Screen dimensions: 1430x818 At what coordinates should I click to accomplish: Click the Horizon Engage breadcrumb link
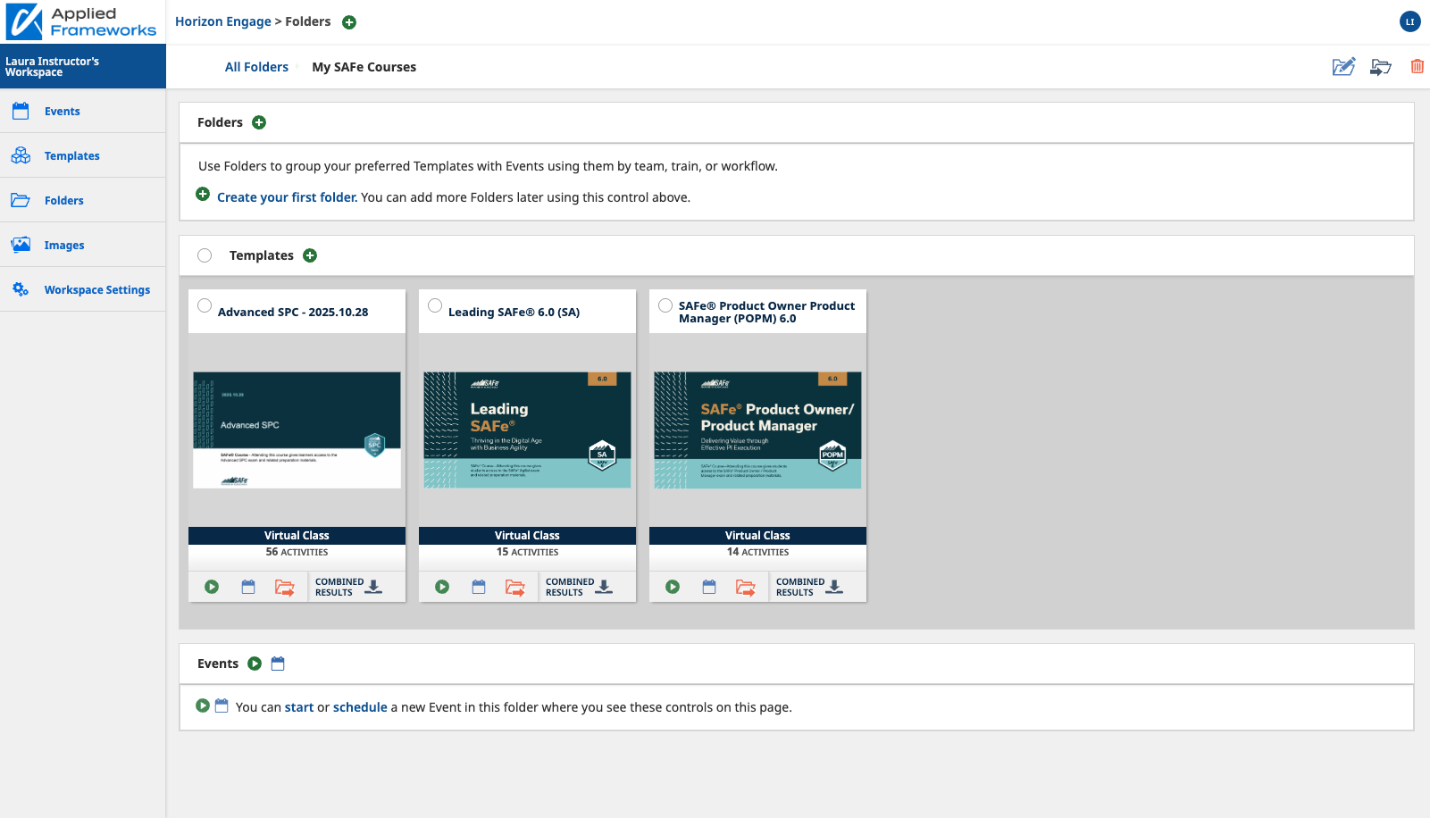pyautogui.click(x=222, y=21)
